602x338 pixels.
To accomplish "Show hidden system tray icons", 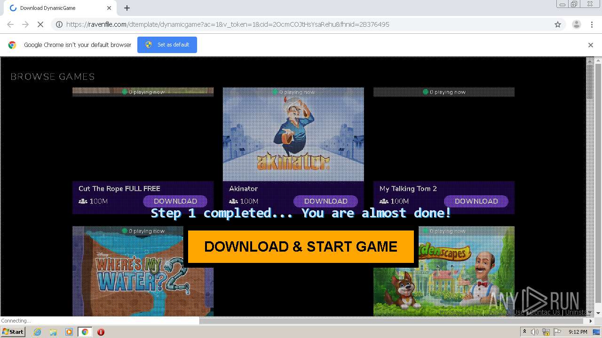I will pos(525,332).
